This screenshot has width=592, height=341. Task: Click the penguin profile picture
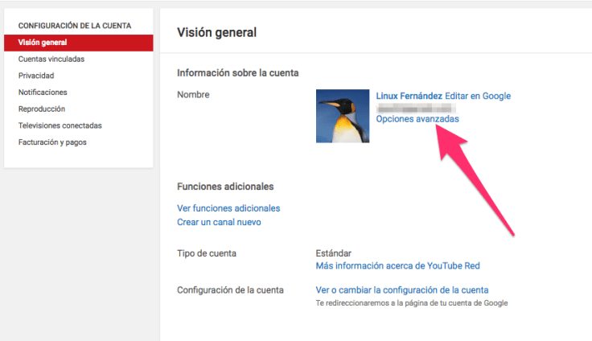click(x=343, y=116)
